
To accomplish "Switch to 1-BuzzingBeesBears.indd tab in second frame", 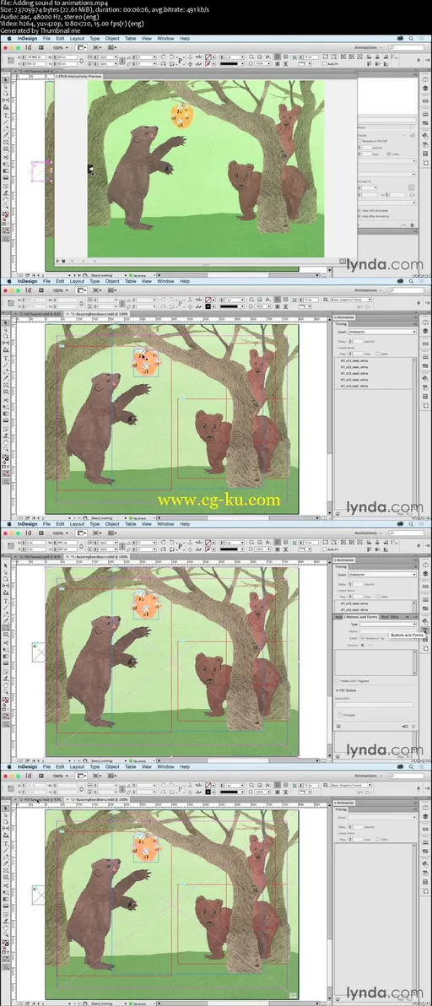I will point(99,314).
